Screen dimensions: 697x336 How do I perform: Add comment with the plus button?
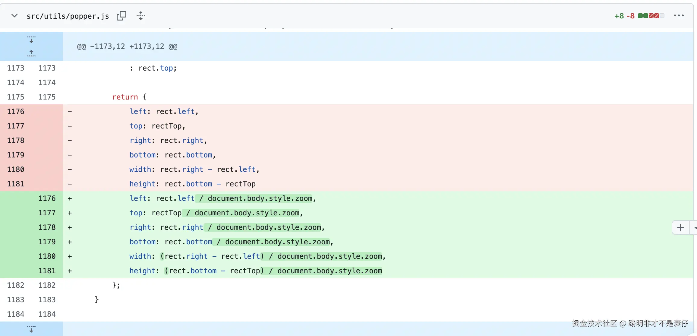680,227
